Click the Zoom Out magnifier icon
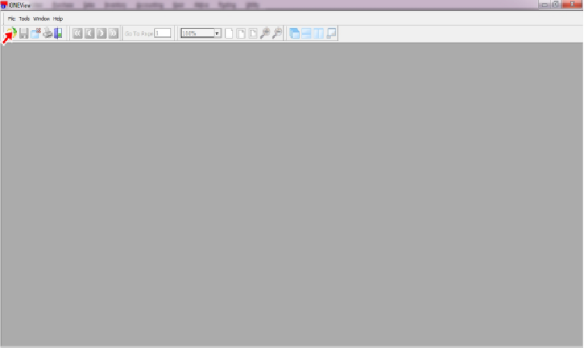Screen dimensions: 584x348 click(x=277, y=33)
